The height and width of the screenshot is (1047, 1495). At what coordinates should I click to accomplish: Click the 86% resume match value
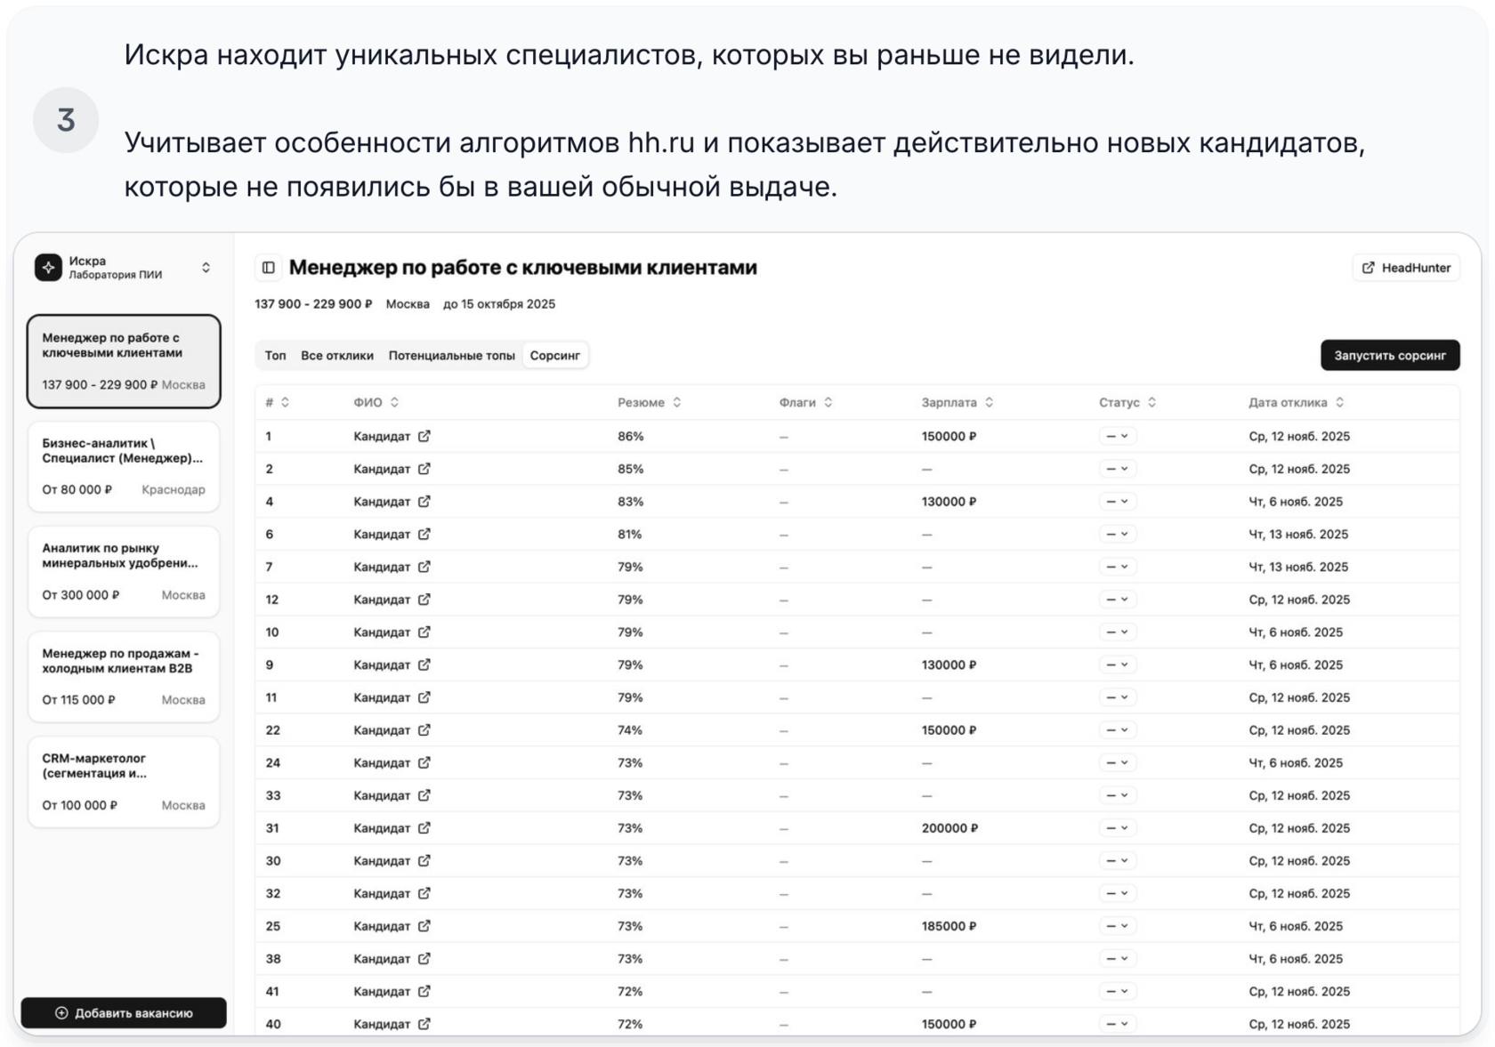[630, 436]
